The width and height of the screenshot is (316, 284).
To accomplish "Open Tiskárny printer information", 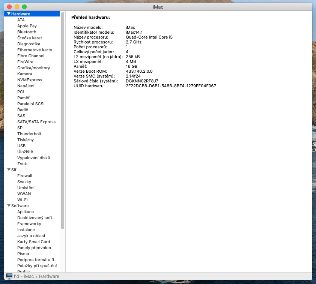I will click(25, 140).
